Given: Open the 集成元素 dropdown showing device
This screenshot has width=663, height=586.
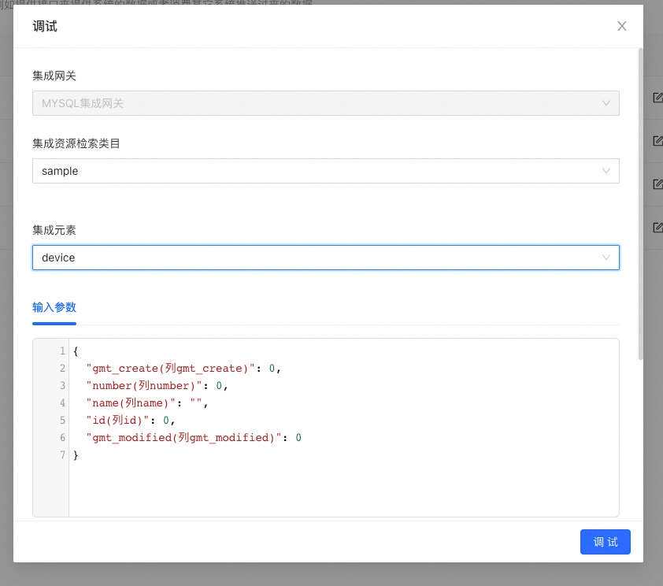Looking at the screenshot, I should 315,258.
